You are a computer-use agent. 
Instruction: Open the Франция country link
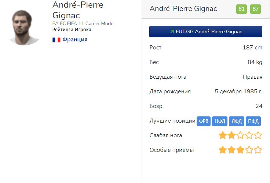point(75,40)
